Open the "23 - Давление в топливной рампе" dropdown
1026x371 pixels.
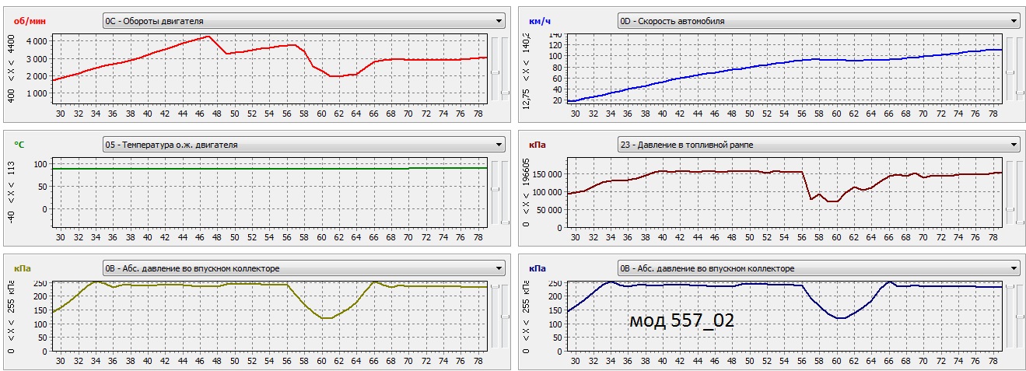click(818, 145)
